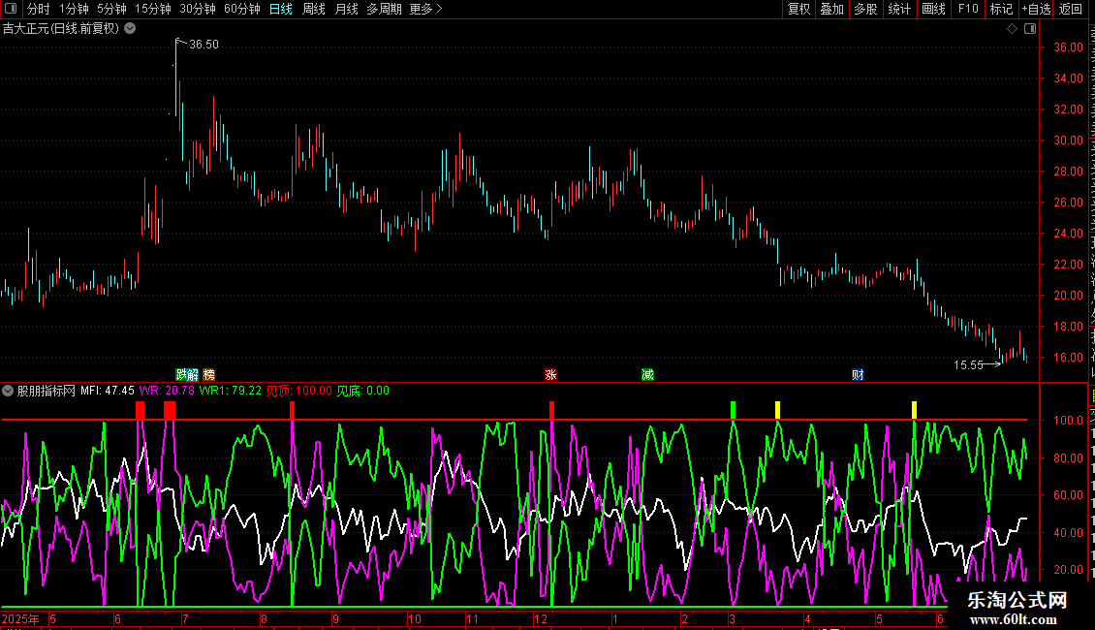Open the F10 company info
The image size is (1095, 630).
[968, 9]
